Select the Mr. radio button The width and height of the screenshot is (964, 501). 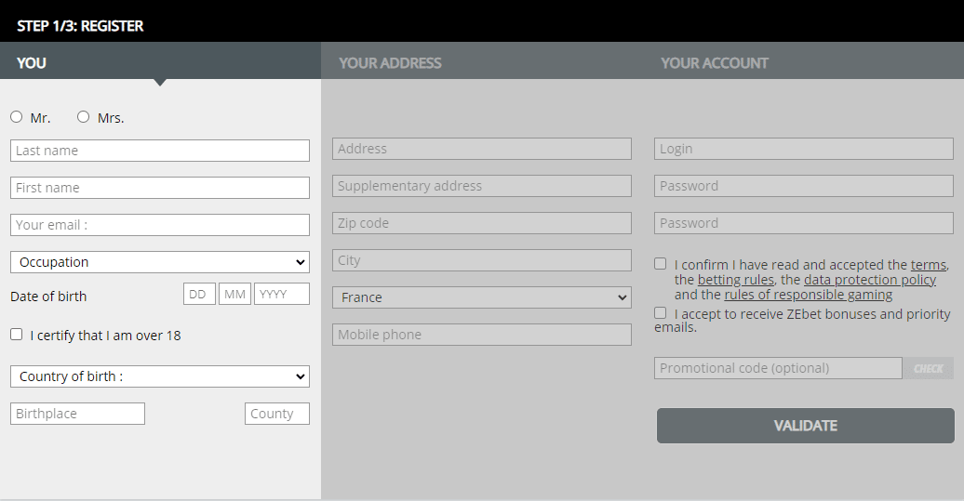pyautogui.click(x=17, y=117)
